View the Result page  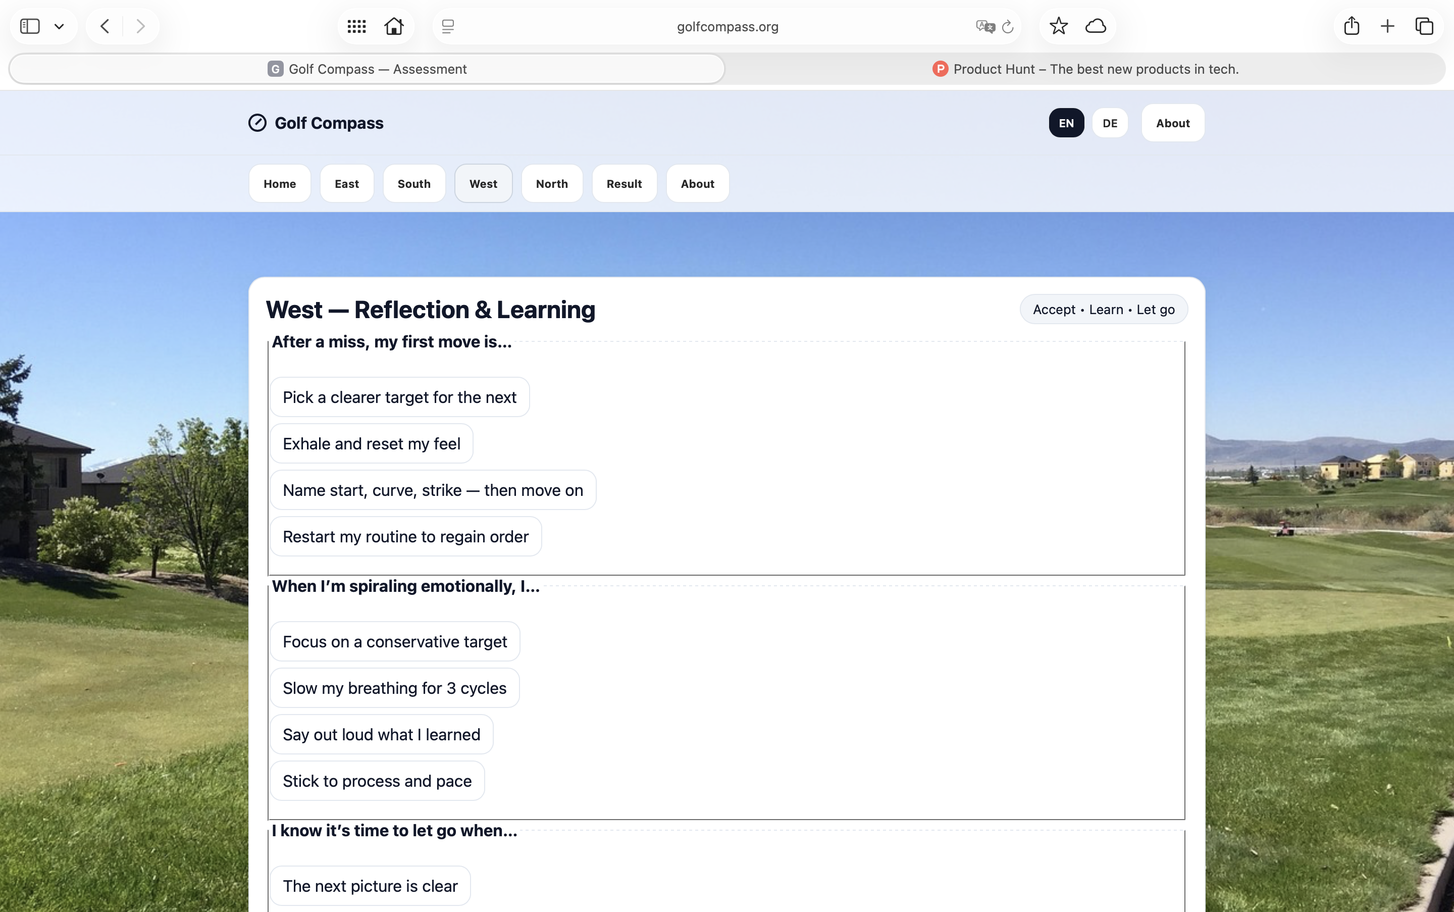tap(624, 183)
